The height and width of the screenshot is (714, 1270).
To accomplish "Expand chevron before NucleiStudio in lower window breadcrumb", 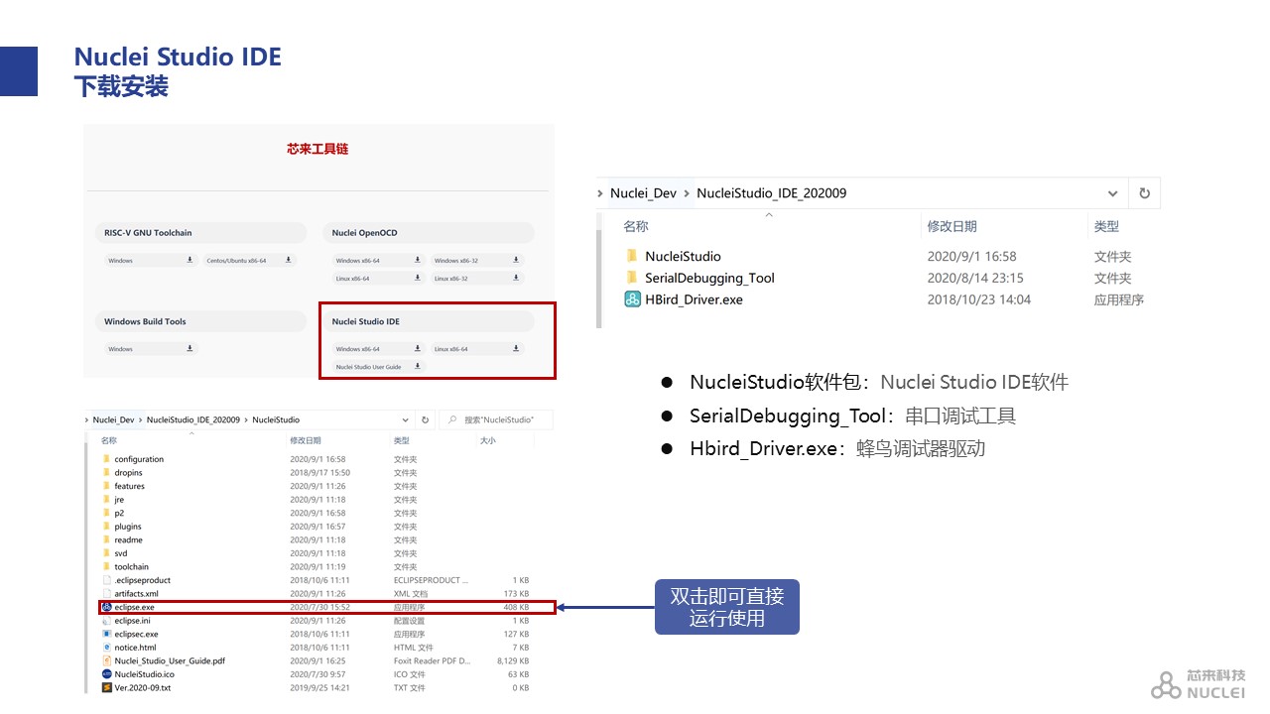I will (x=247, y=419).
